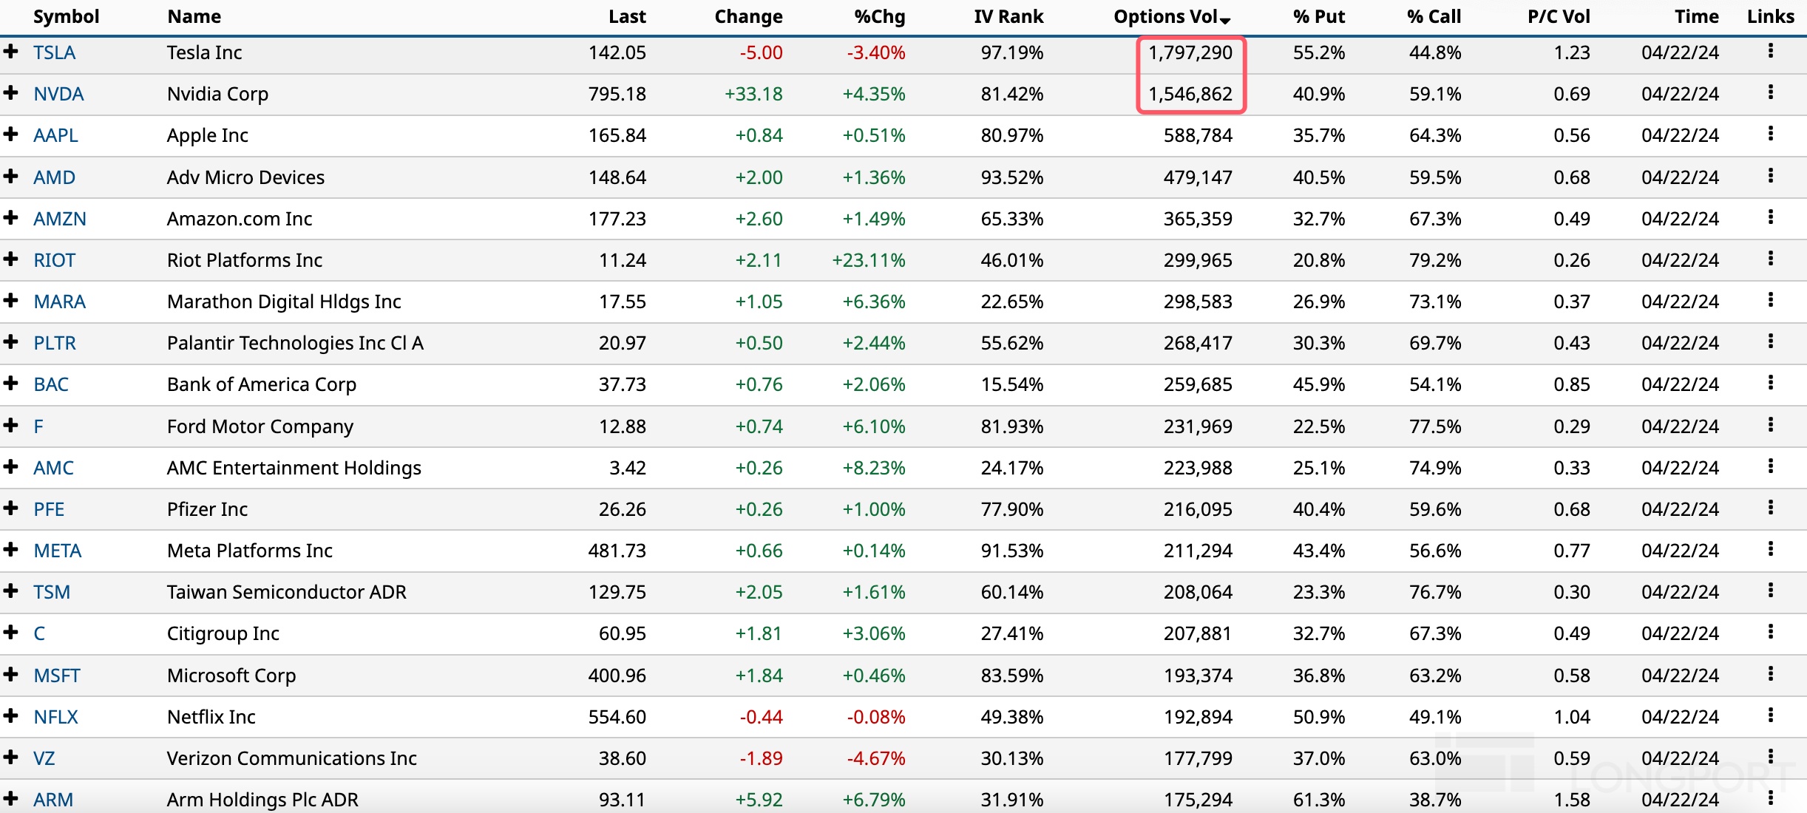The height and width of the screenshot is (813, 1807).
Task: Open the links menu for TSLA row
Action: [1770, 51]
